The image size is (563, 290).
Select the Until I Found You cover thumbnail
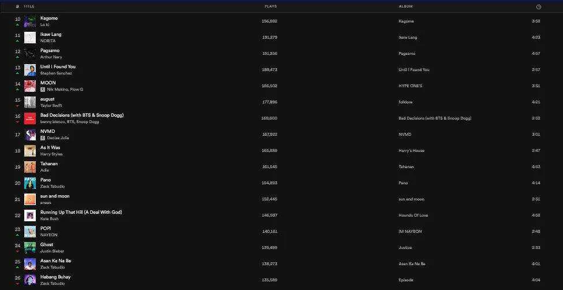point(30,70)
